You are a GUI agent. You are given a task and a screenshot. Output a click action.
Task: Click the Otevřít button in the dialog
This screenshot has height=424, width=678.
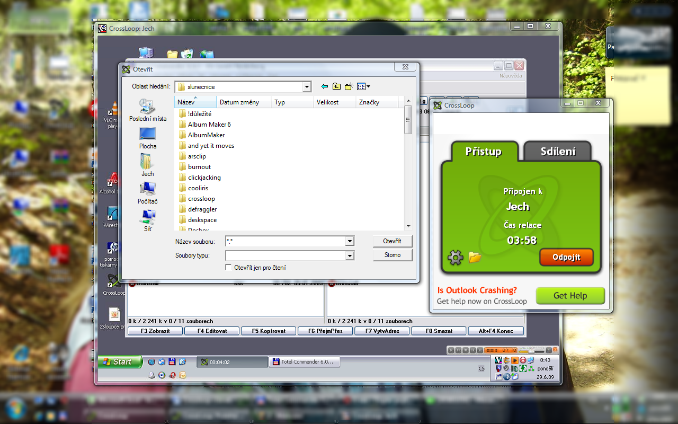click(x=392, y=241)
